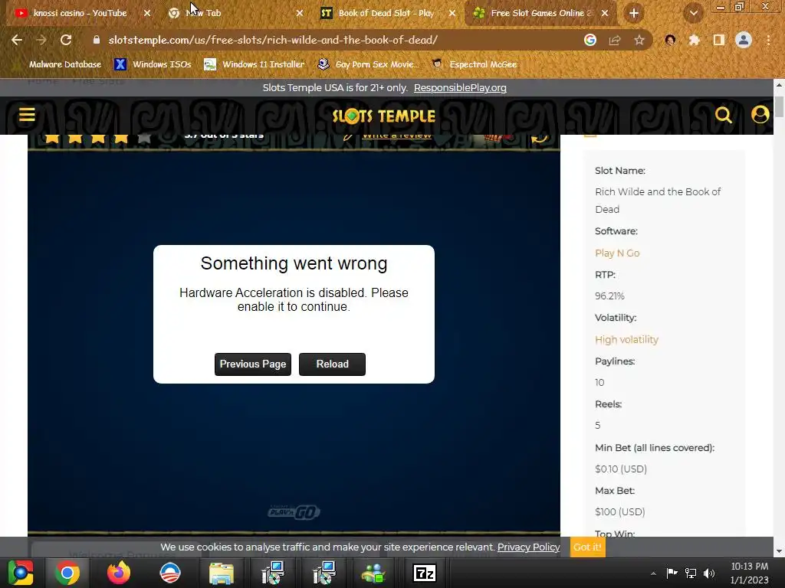785x588 pixels.
Task: Click the Slots Temple logo
Action: 384,116
